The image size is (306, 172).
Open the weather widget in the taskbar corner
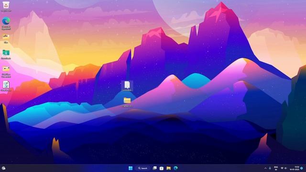click(3, 168)
